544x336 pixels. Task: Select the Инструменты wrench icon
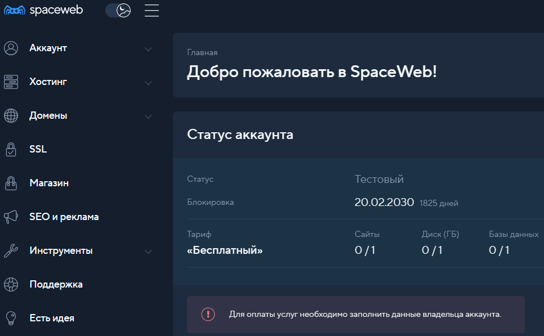click(x=11, y=250)
